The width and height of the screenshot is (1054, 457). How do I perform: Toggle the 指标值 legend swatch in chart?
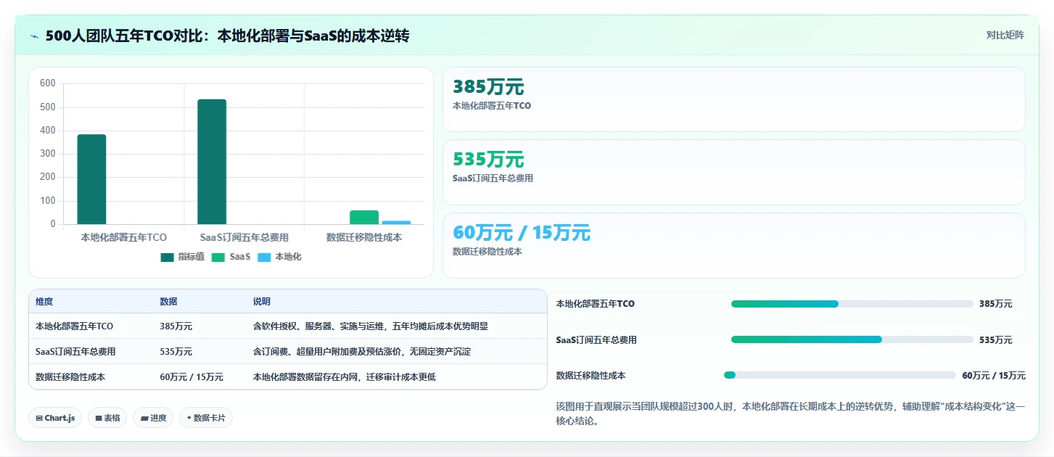[x=167, y=257]
